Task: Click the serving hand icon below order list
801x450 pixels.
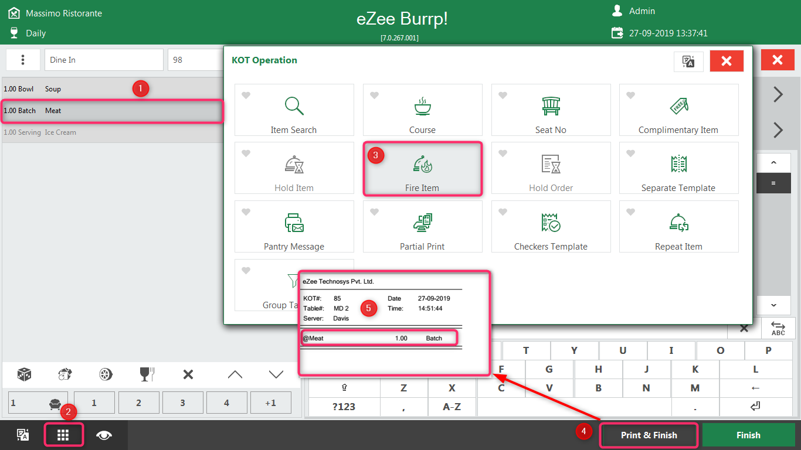Action: (65, 374)
